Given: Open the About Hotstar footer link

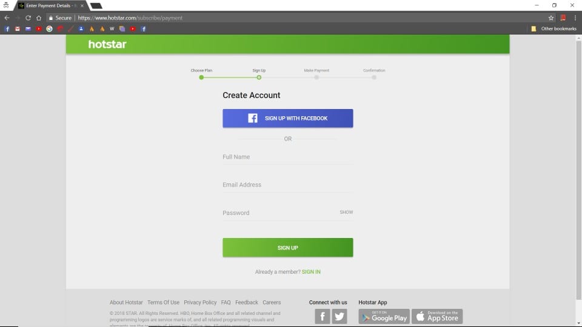Looking at the screenshot, I should point(126,302).
